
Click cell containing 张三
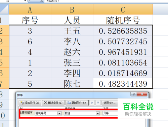[72, 62]
